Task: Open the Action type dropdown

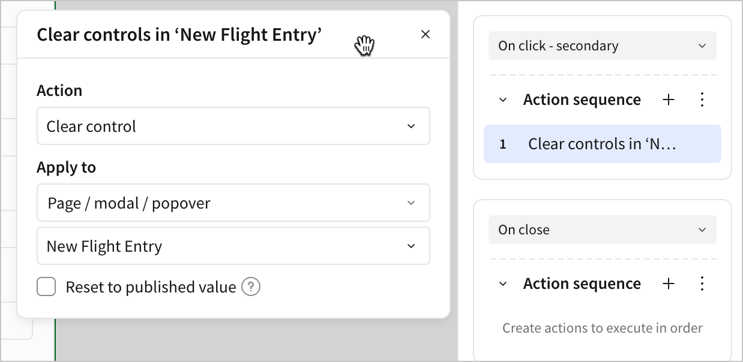Action: tap(233, 126)
